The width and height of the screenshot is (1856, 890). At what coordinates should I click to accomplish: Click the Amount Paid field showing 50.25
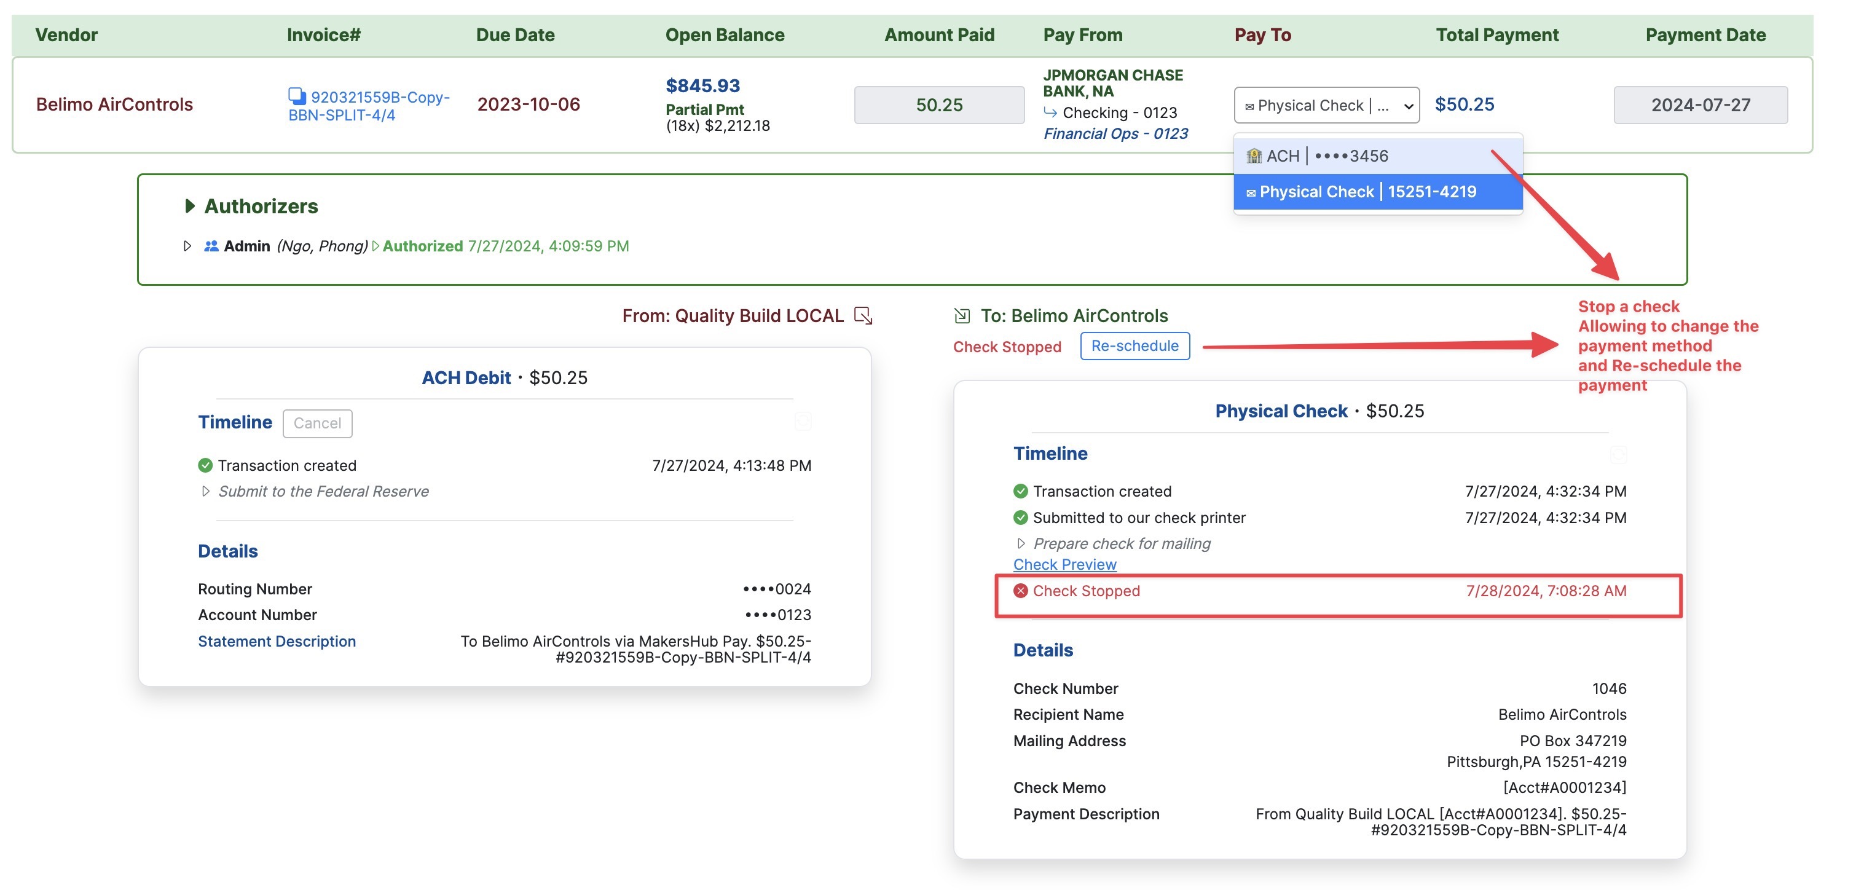pos(939,105)
